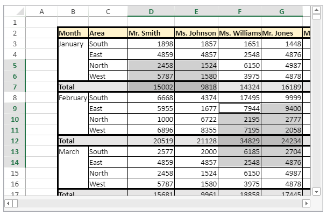
Task: Select the January month cell
Action: (73, 60)
